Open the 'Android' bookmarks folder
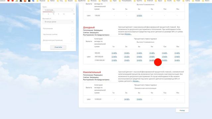 149,1
